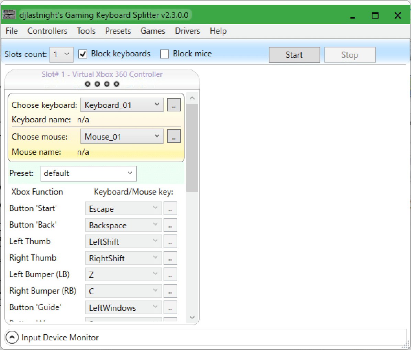411x350 pixels.
Task: Open the Button 'Guide' LeftWindows dropdown
Action: click(x=123, y=307)
